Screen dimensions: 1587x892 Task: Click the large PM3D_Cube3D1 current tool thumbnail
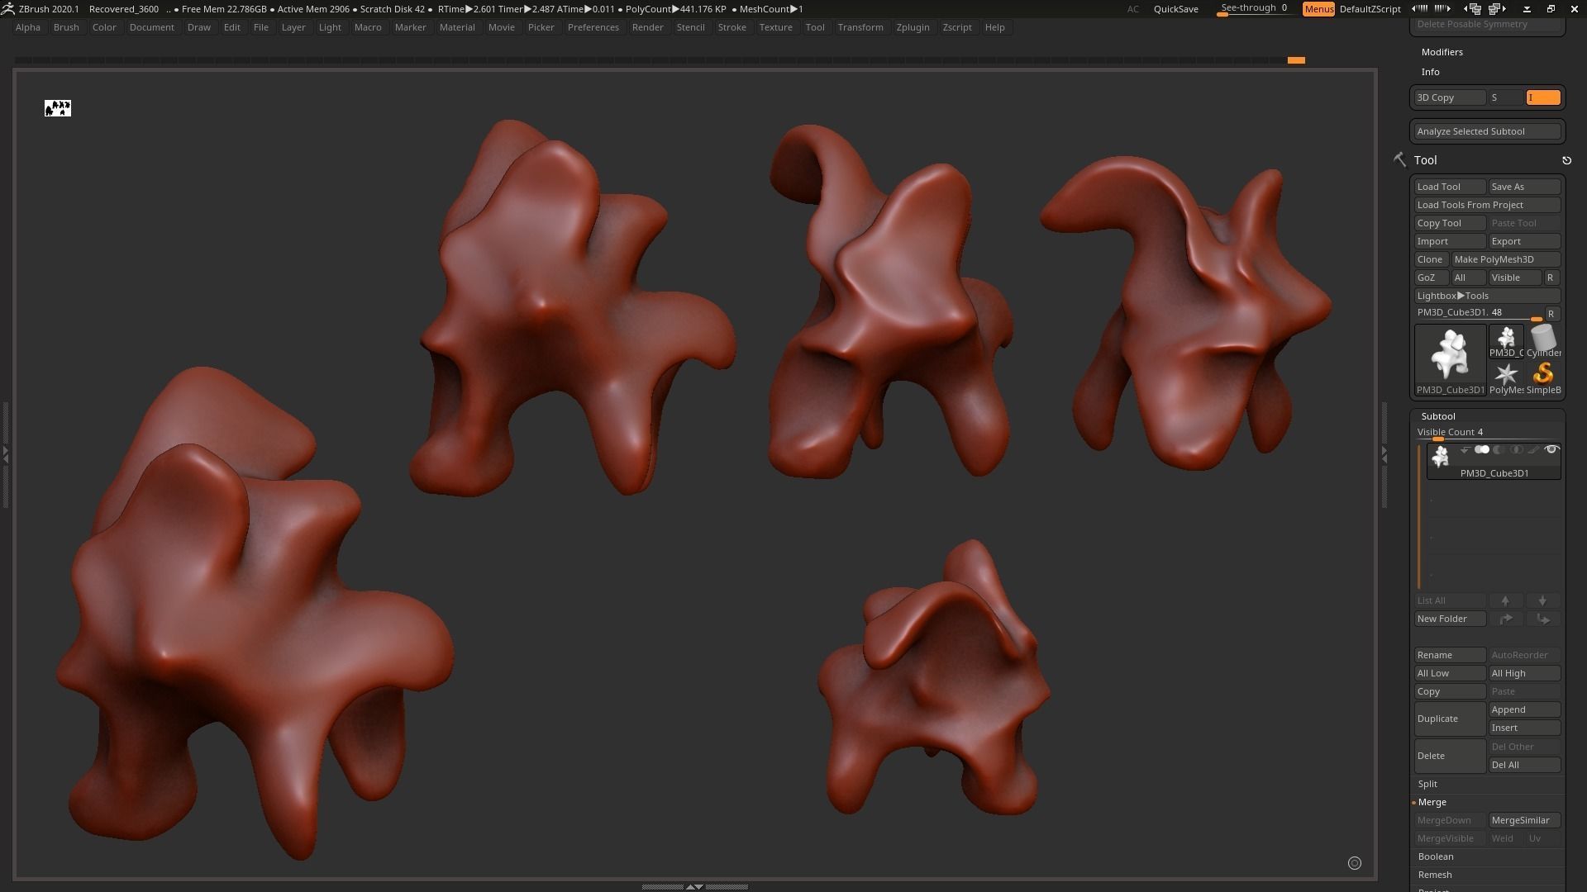point(1451,359)
